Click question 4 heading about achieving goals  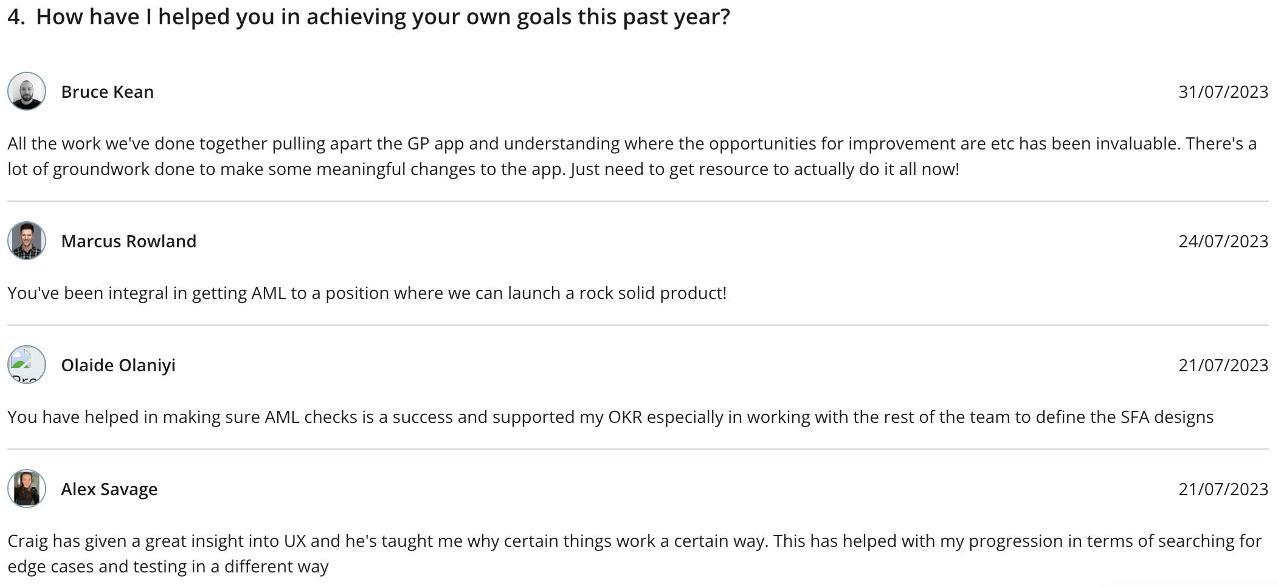[x=368, y=17]
